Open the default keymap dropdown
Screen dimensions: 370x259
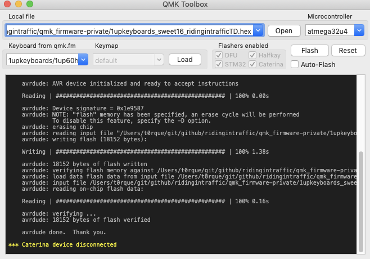coord(159,60)
